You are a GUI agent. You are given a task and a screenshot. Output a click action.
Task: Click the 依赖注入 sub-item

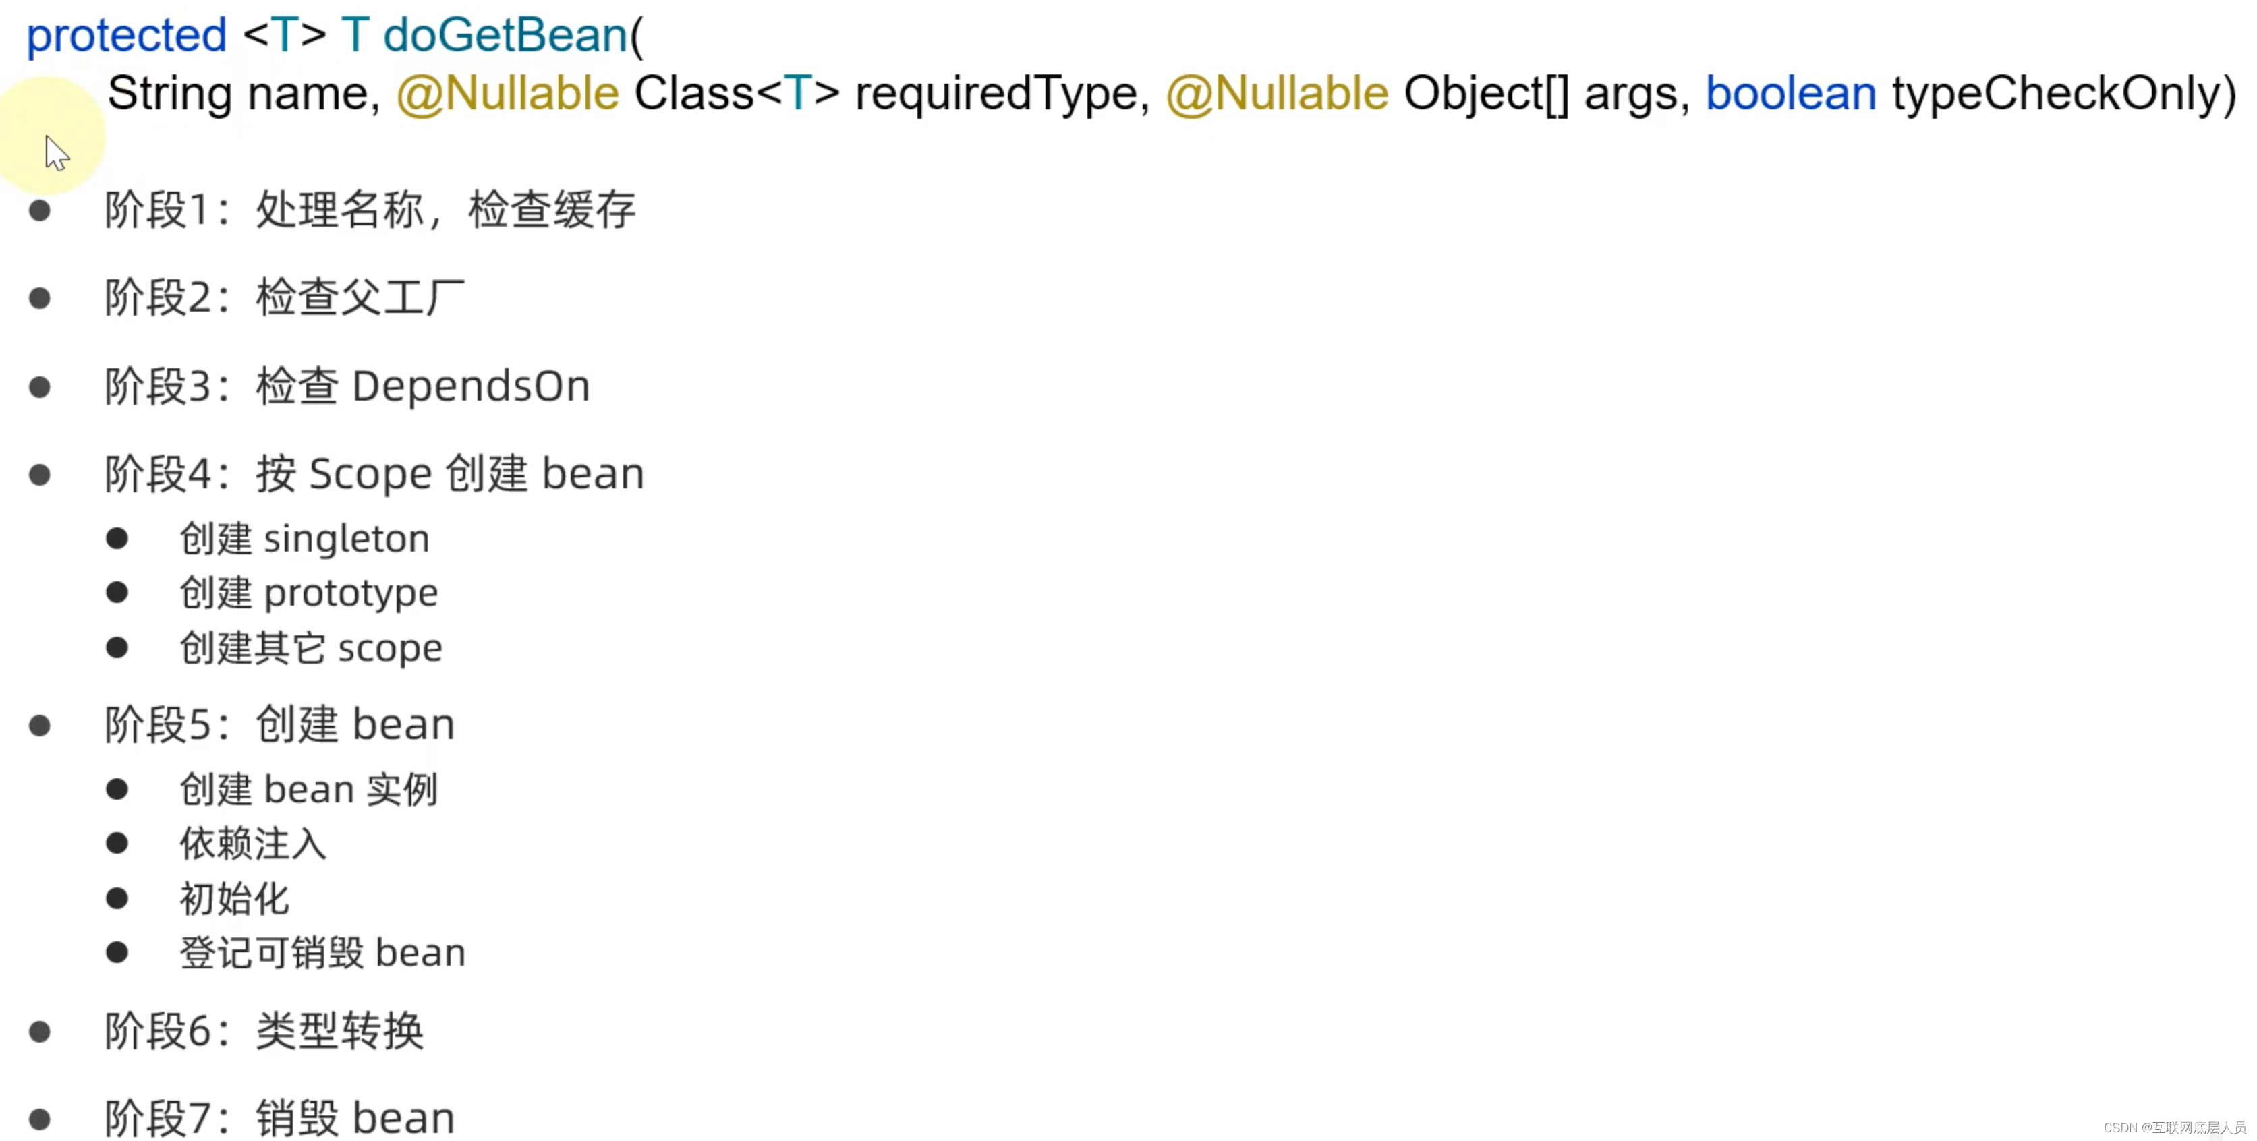click(x=253, y=844)
